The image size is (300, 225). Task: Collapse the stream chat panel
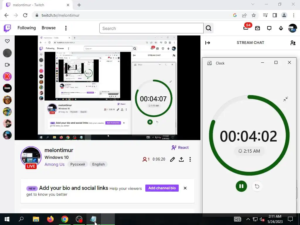pos(208,43)
